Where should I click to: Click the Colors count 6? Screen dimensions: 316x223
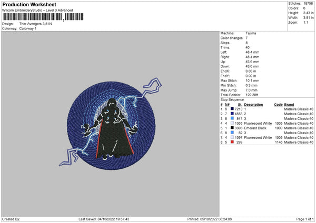click(304, 8)
